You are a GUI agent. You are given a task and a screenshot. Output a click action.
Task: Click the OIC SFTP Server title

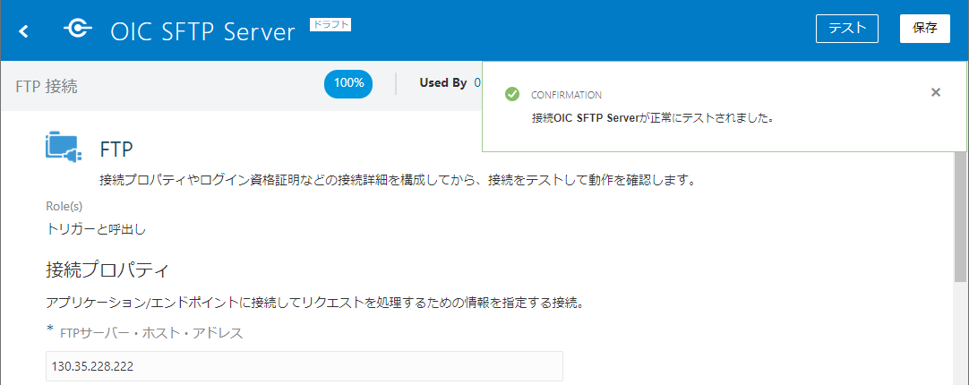pyautogui.click(x=202, y=31)
